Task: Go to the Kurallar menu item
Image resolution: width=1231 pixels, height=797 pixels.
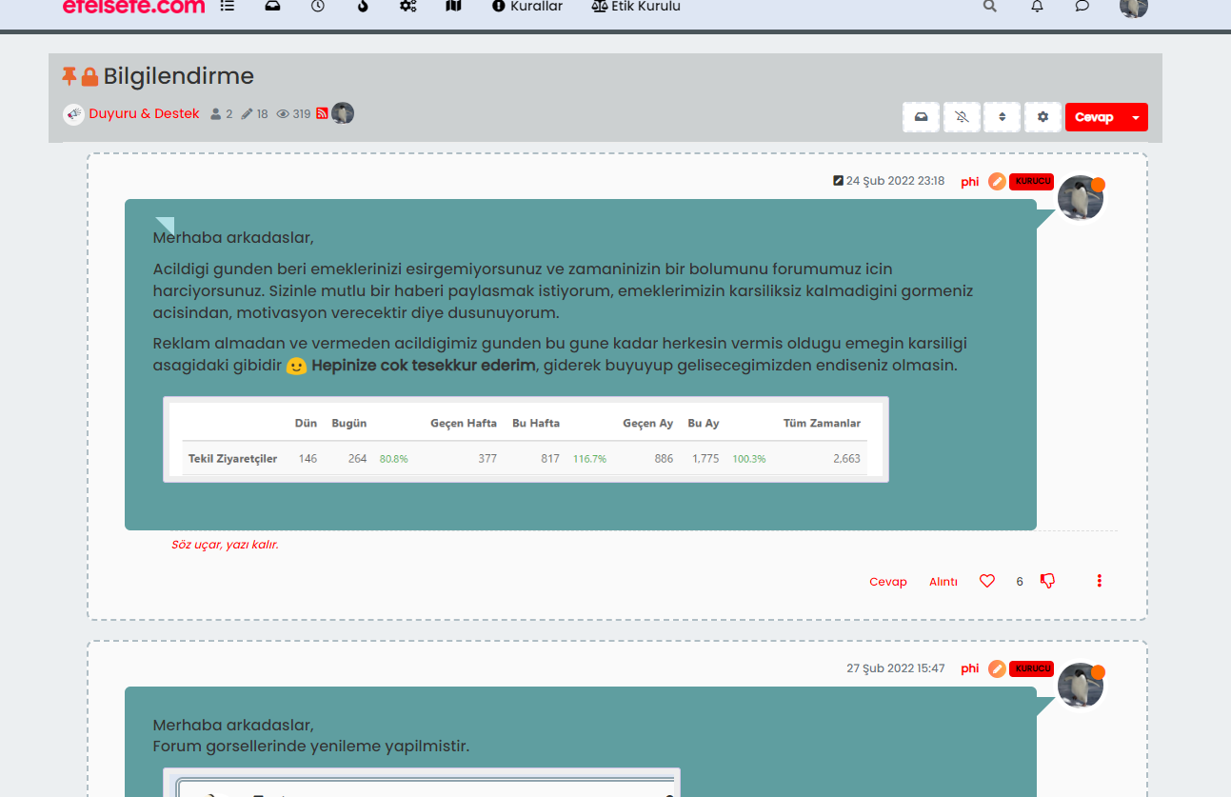Action: pos(526,7)
